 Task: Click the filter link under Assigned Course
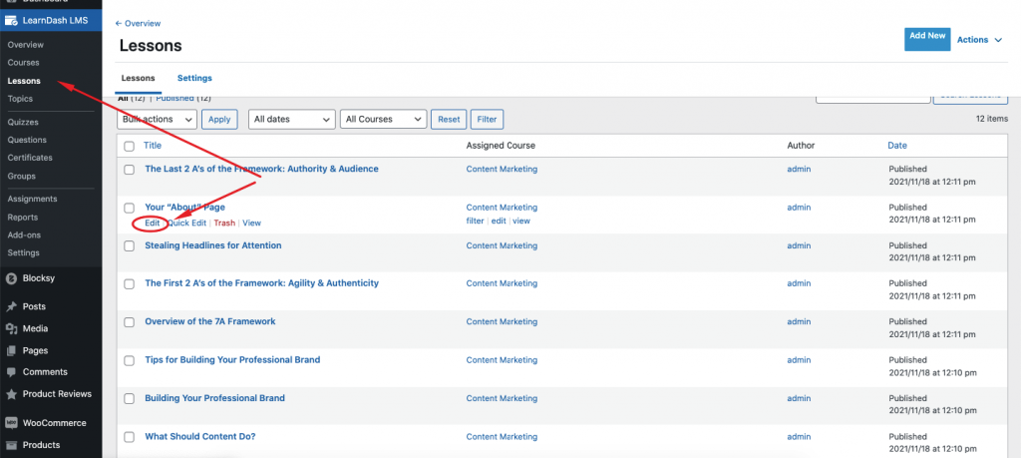[476, 221]
